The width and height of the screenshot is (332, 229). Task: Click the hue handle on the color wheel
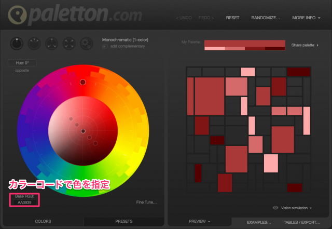click(83, 82)
